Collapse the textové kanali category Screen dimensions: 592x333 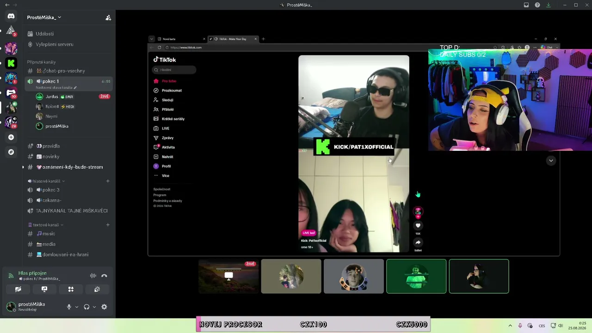point(46,225)
